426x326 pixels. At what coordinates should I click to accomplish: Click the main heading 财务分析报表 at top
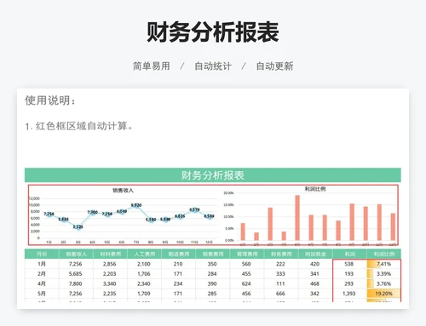213,31
